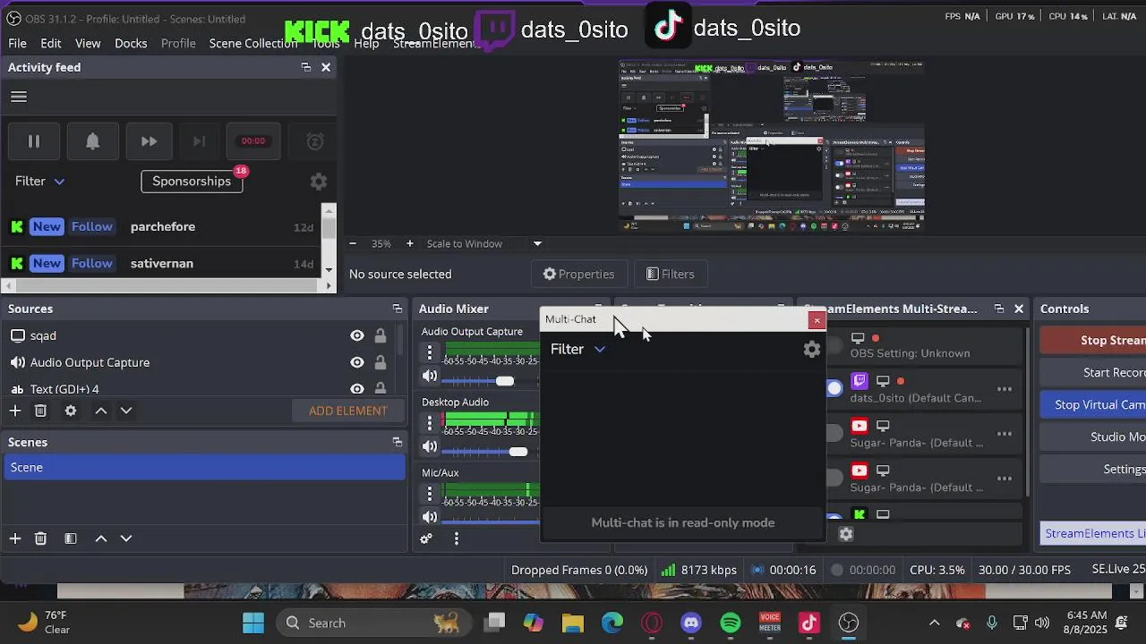Select the sativernan follow event
1146x644 pixels.
click(x=161, y=263)
